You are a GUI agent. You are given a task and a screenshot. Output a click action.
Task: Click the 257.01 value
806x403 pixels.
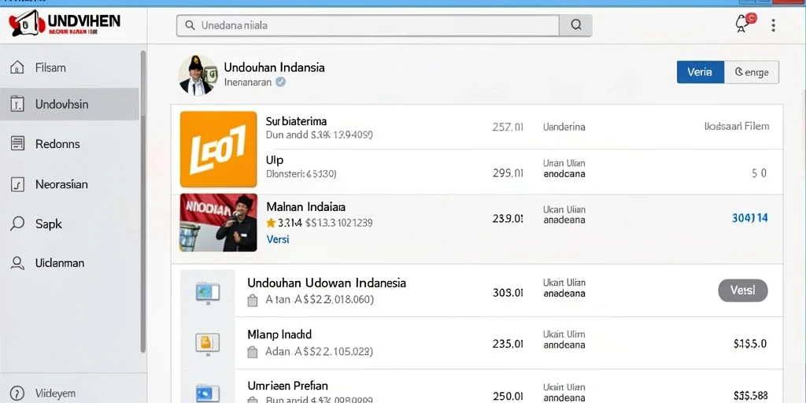(508, 127)
